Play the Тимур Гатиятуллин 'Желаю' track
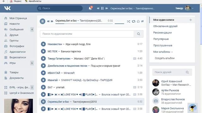202x113 pixels. pos(43,58)
